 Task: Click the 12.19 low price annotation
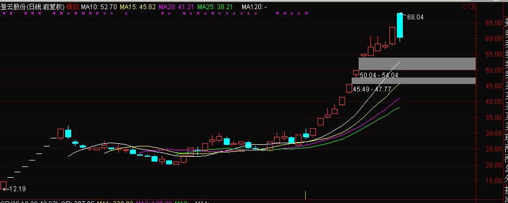pos(18,189)
